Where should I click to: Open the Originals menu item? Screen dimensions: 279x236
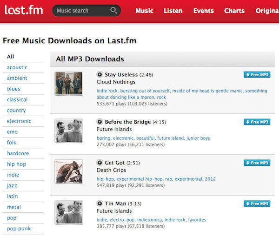[267, 11]
